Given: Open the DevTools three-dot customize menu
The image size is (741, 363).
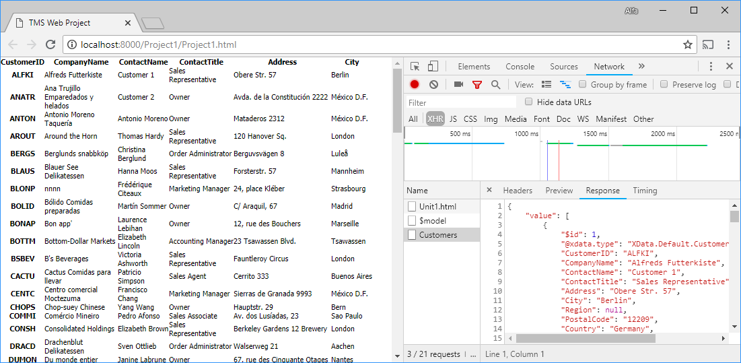Looking at the screenshot, I should [x=711, y=67].
